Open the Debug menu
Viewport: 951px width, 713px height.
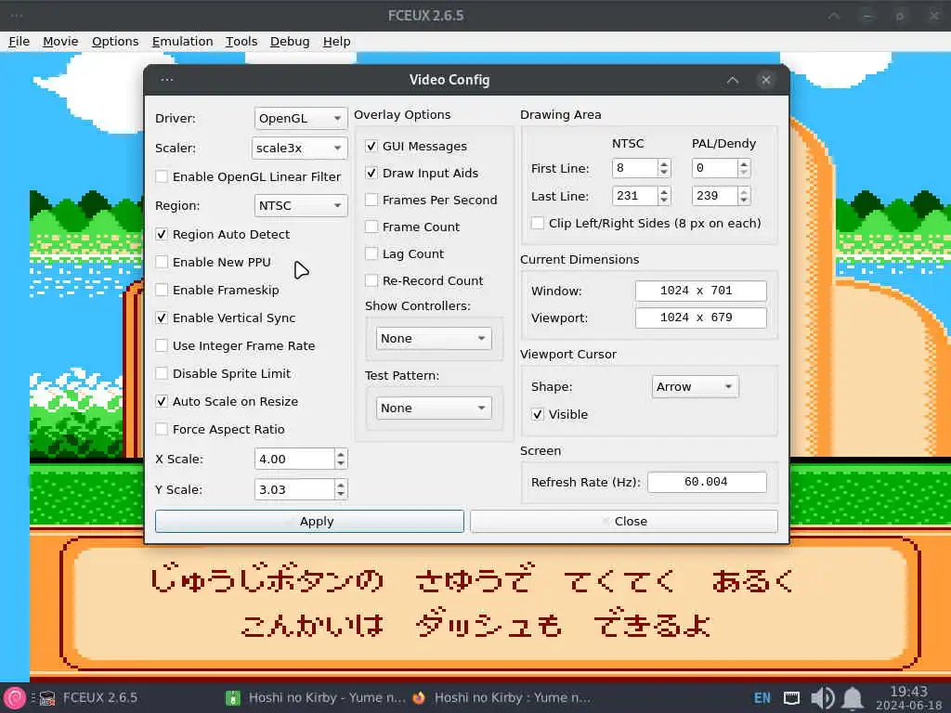(x=290, y=41)
